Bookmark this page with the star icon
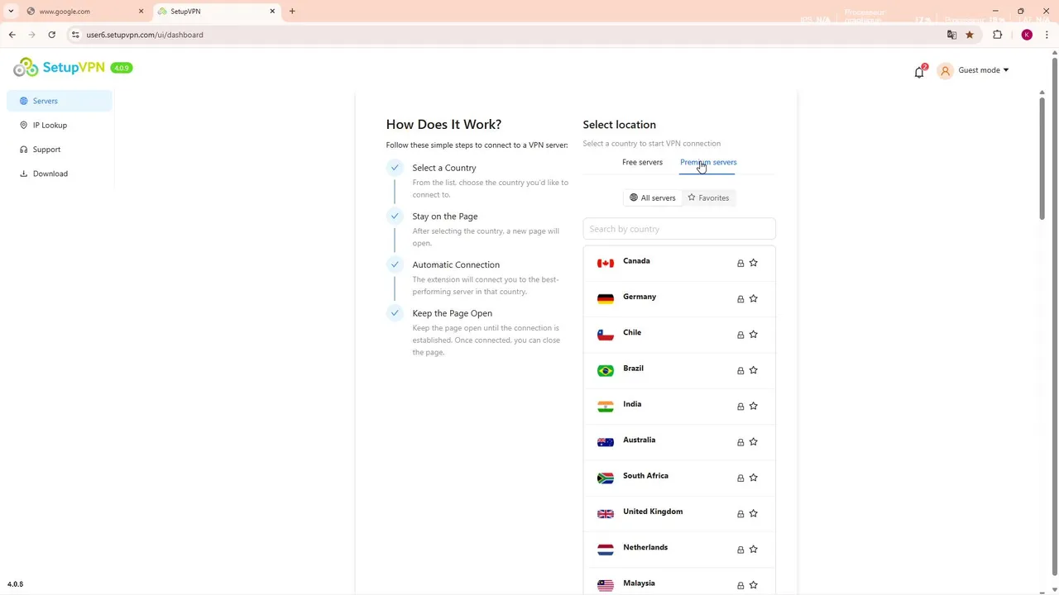 970,35
